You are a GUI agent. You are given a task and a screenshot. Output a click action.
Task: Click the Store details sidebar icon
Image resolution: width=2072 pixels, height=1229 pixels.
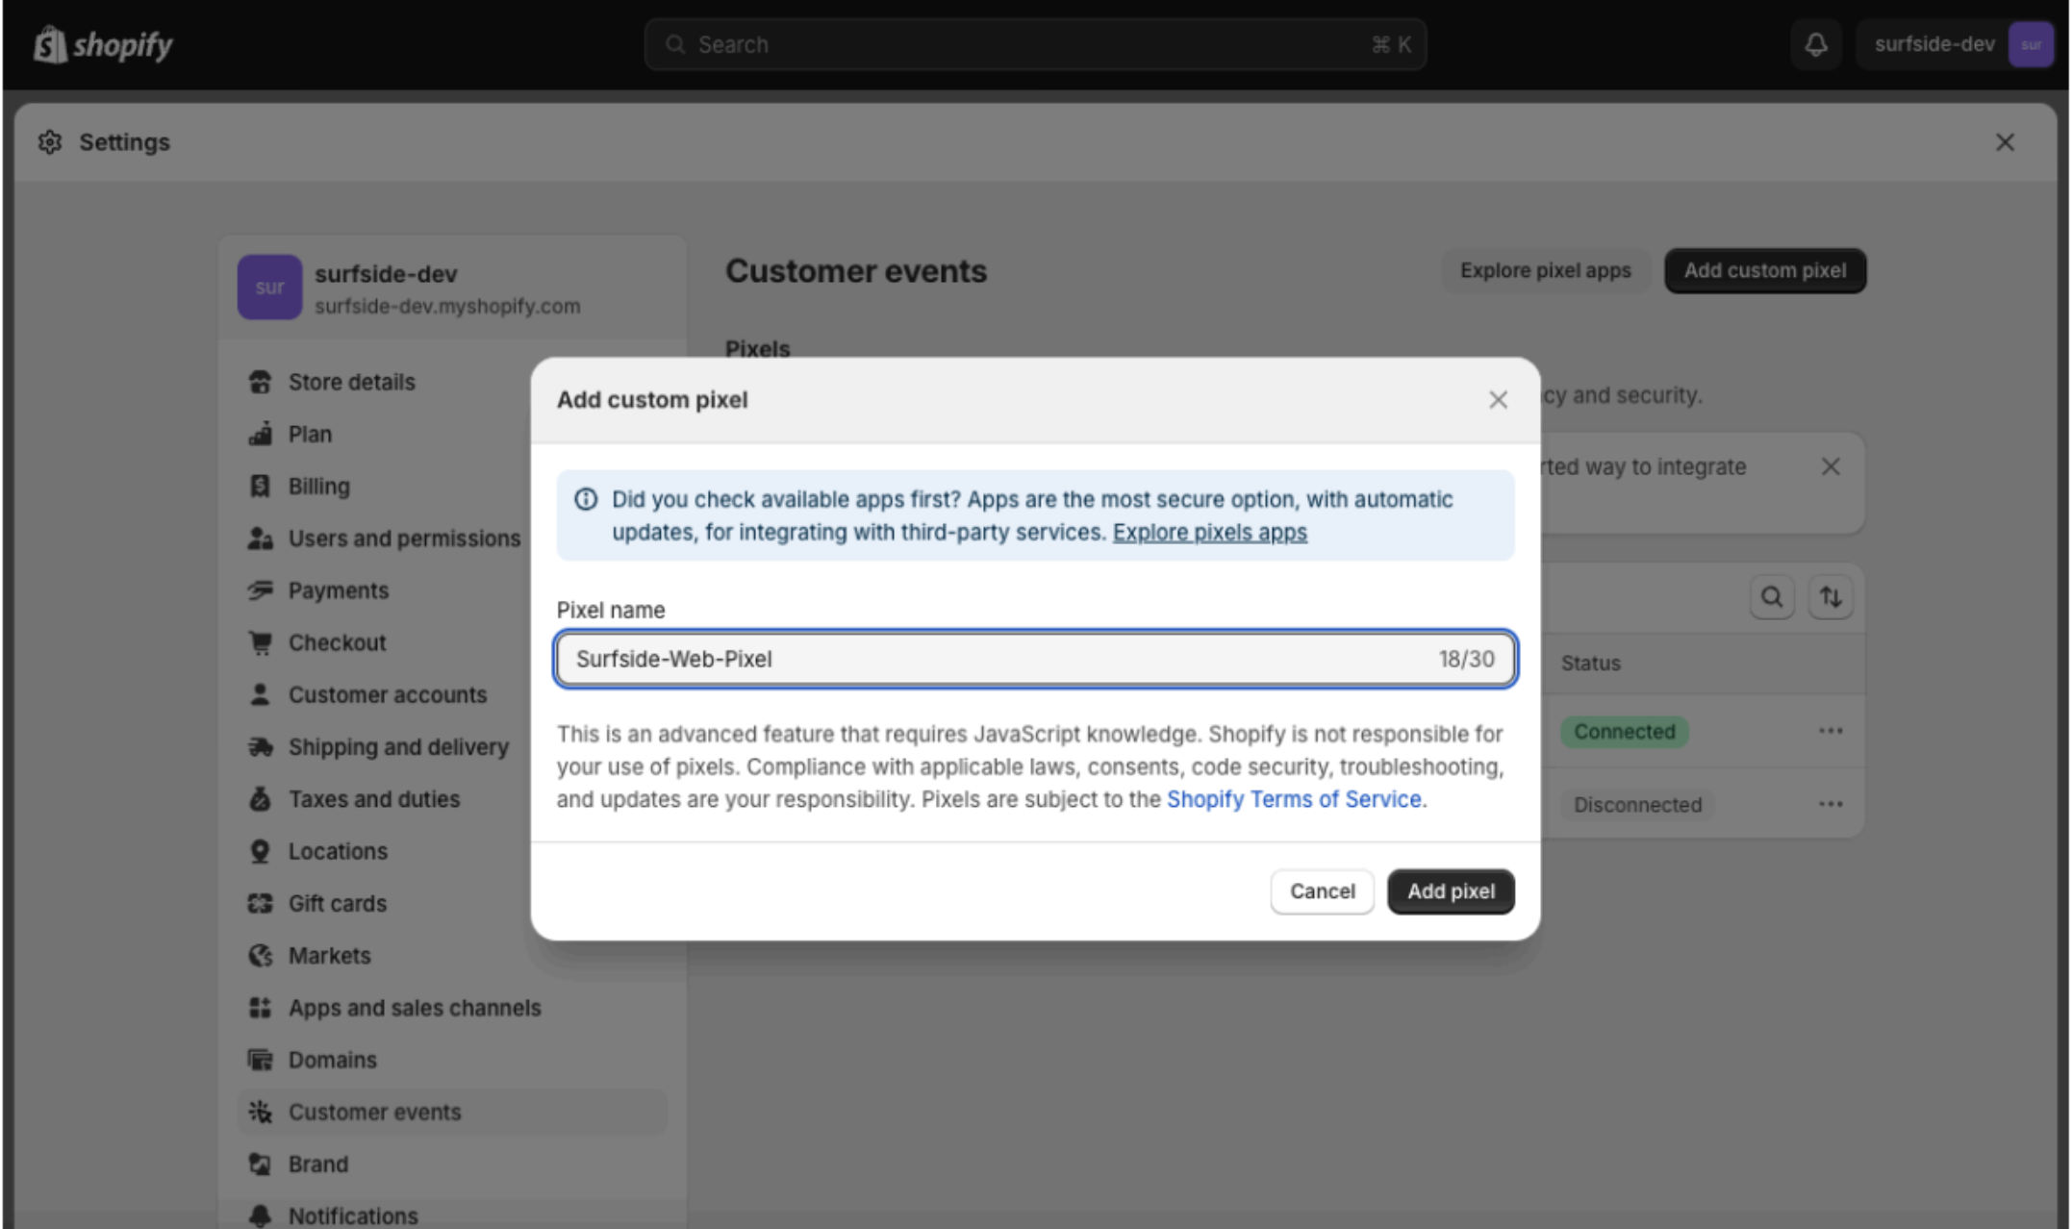(260, 382)
